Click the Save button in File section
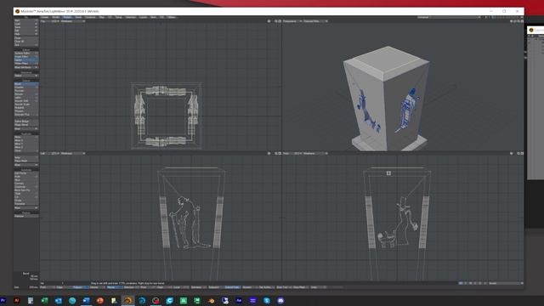The height and width of the screenshot is (306, 544). click(26, 27)
